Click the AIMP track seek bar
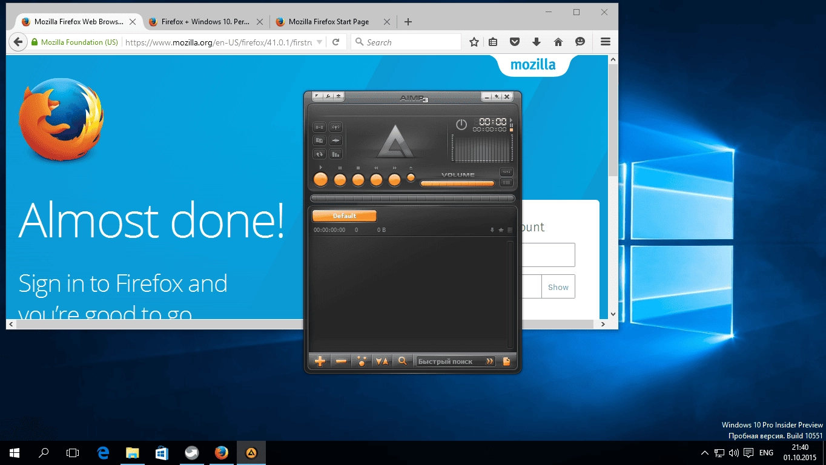The height and width of the screenshot is (465, 826). tap(412, 198)
